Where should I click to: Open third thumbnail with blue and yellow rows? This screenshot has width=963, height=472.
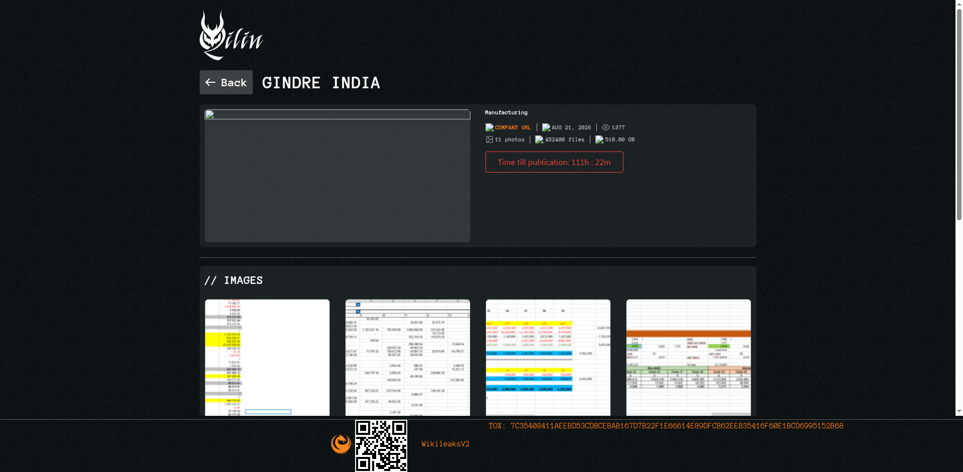pos(548,358)
